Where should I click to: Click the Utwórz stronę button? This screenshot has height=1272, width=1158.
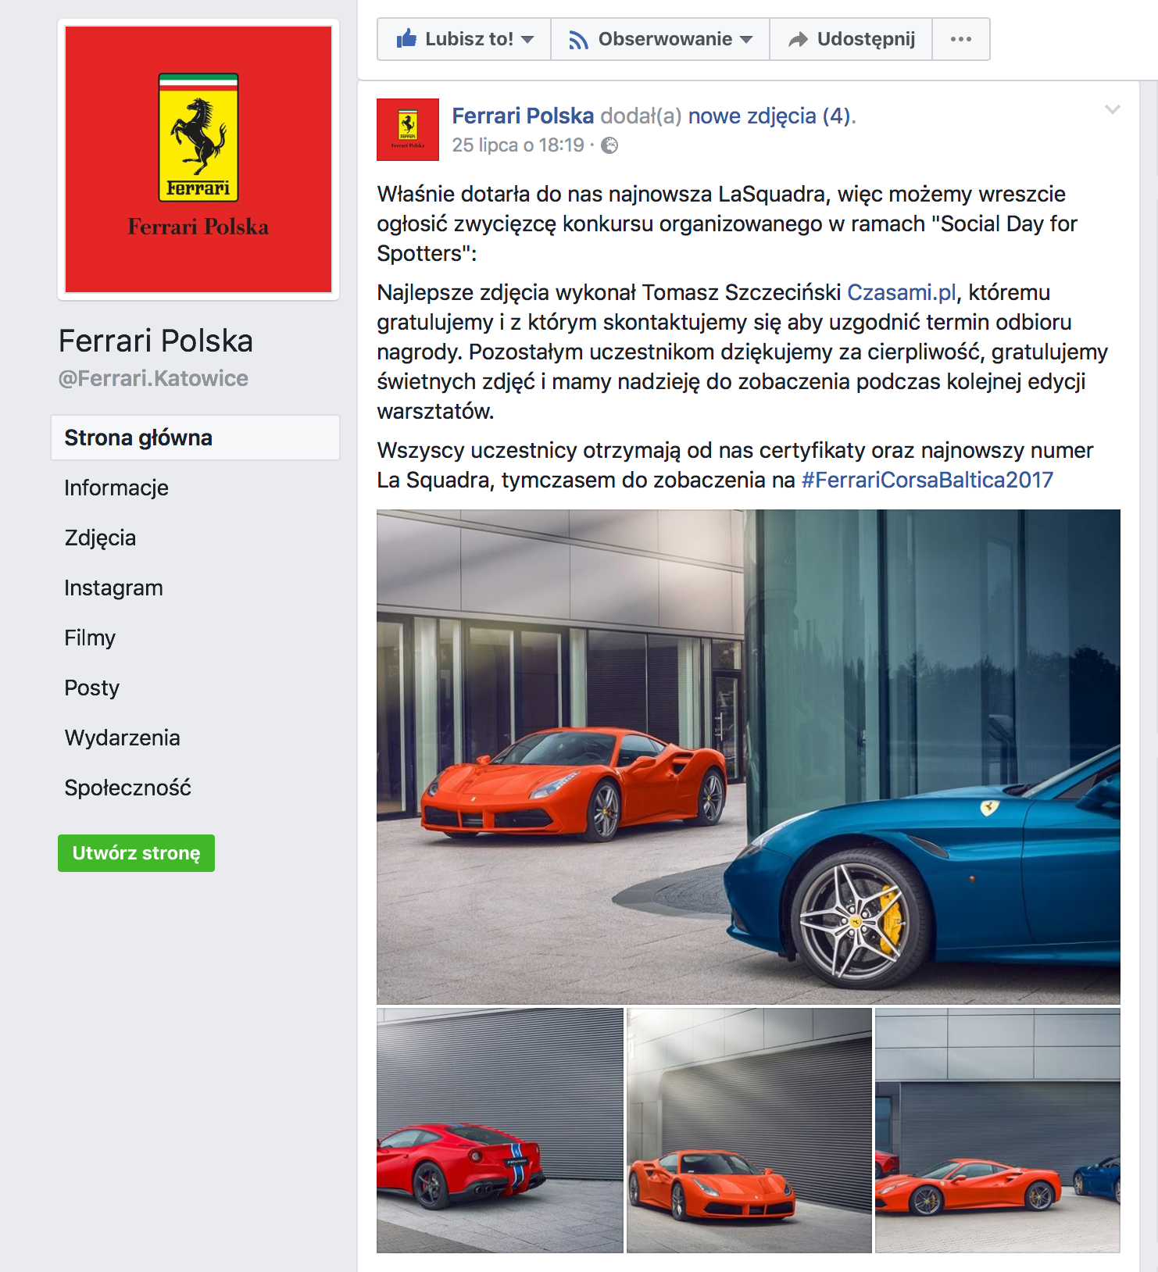point(136,853)
